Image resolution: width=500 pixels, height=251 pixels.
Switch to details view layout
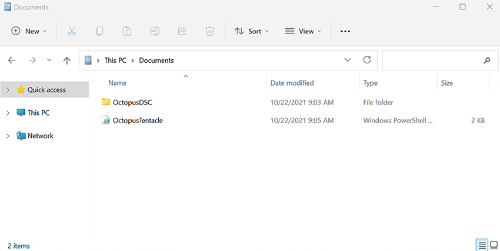click(x=482, y=245)
